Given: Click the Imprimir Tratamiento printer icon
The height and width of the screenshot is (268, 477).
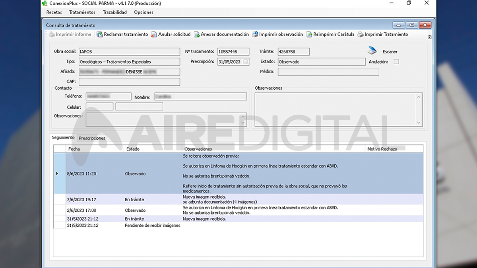Looking at the screenshot, I should 361,35.
